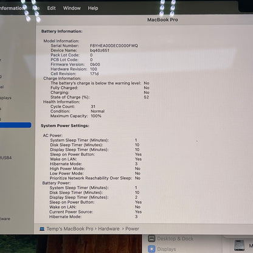253x253 pixels.
Task: Open Desktop & Dock in System Settings
Action: tap(175, 238)
